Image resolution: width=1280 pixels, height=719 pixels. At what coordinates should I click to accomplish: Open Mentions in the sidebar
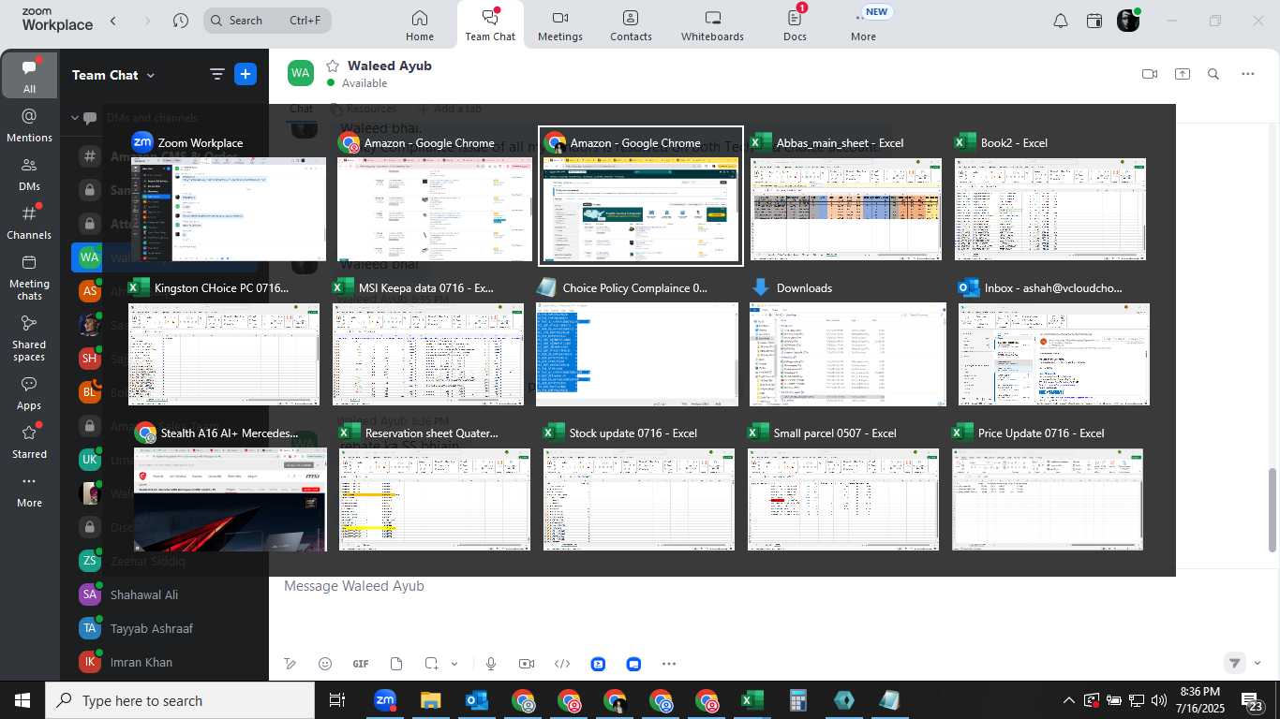29,125
